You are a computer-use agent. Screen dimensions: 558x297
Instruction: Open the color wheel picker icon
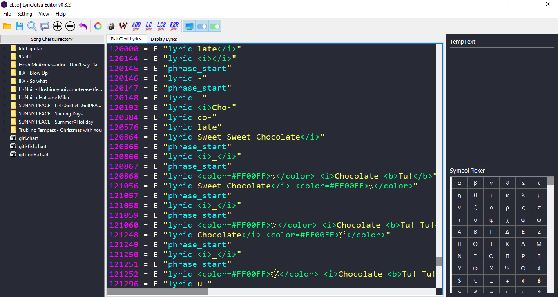pyautogui.click(x=98, y=26)
